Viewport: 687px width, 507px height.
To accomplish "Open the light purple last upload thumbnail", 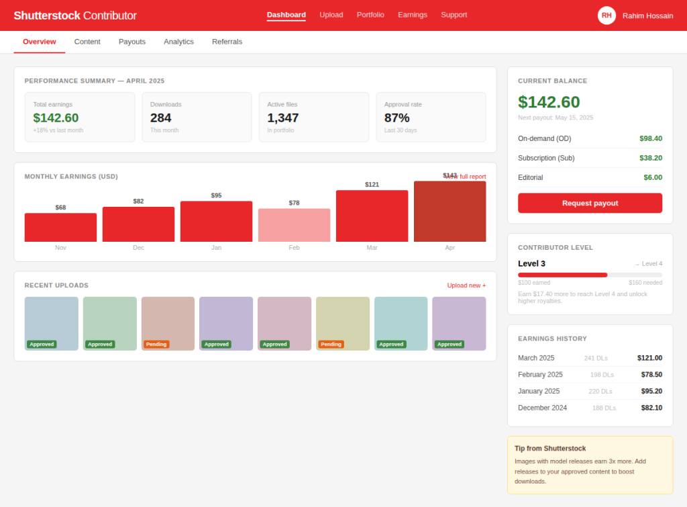I will (459, 324).
